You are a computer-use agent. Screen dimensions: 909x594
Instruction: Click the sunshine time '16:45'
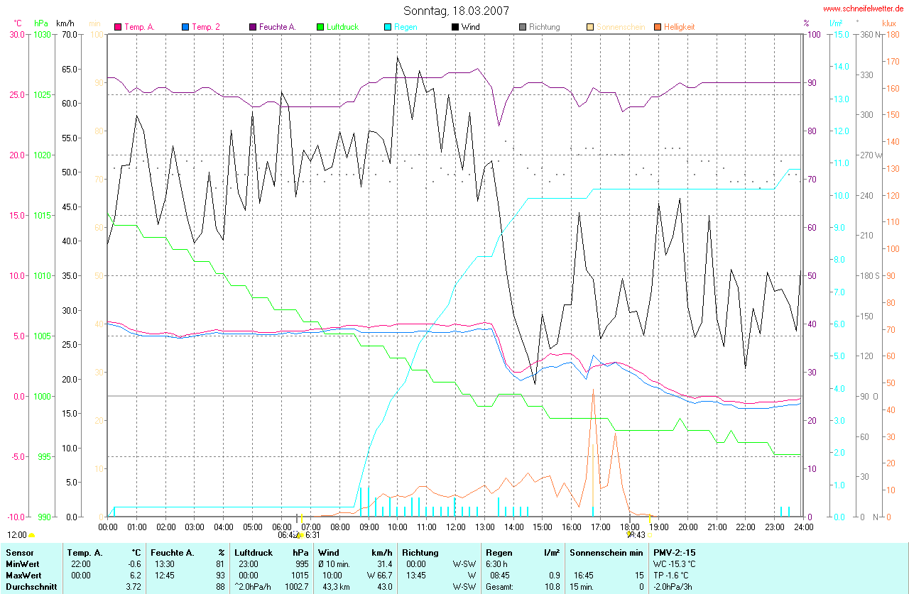(x=584, y=575)
